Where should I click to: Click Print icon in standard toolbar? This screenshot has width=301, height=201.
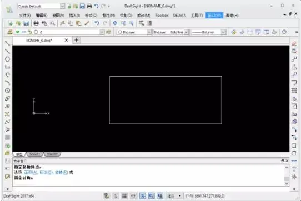[x=36, y=23]
